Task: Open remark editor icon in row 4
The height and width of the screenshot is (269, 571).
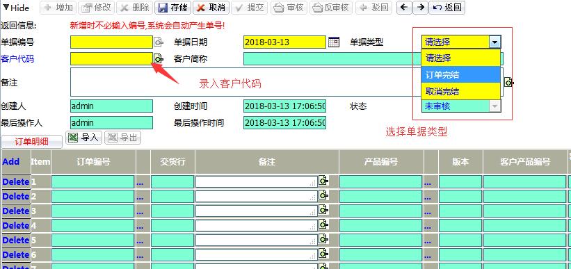Action: coord(323,224)
